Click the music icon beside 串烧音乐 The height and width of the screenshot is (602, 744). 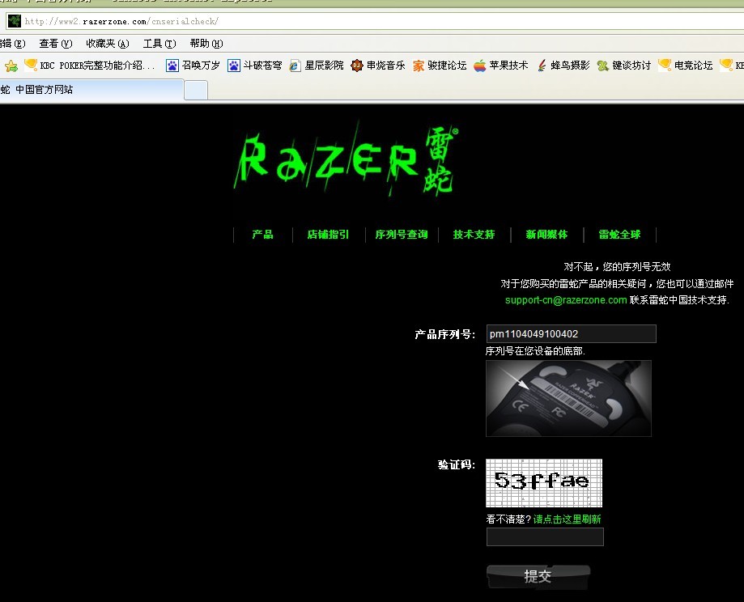pos(356,66)
